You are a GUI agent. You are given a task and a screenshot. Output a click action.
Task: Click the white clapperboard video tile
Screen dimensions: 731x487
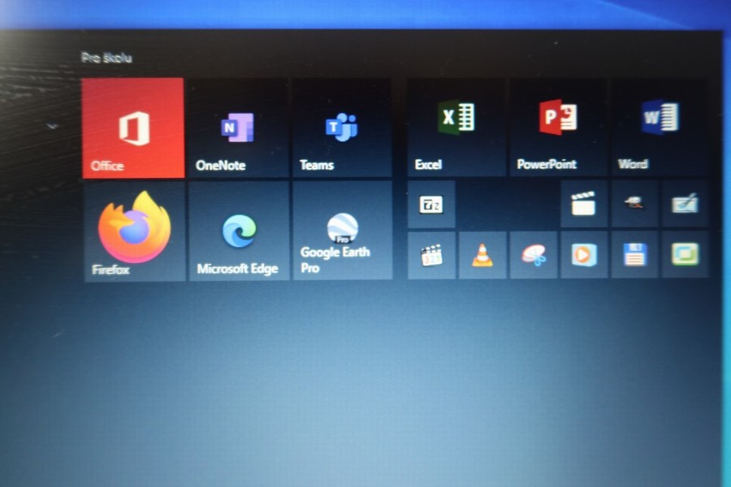584,204
